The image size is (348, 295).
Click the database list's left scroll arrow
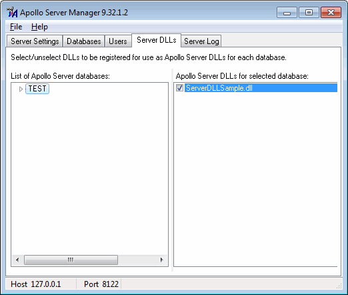click(x=17, y=260)
